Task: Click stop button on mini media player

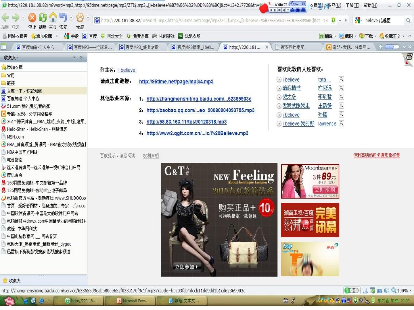Action: point(279,10)
